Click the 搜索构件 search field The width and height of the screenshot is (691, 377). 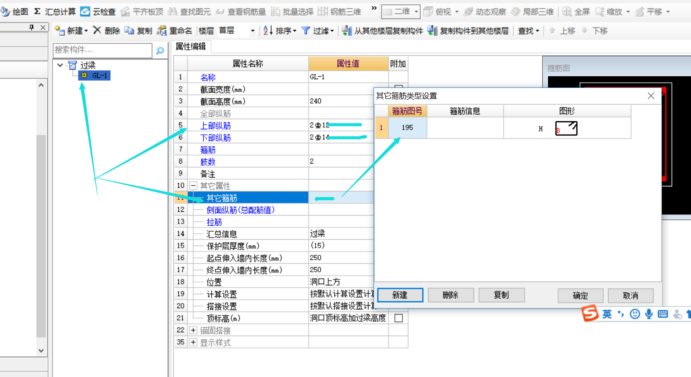click(x=102, y=50)
